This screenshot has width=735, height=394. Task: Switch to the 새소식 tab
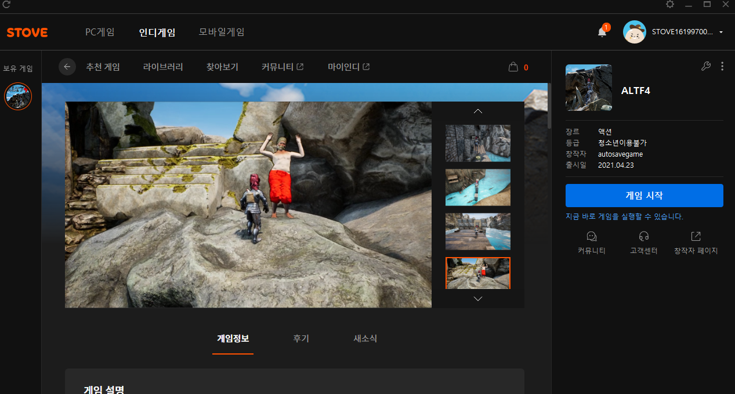[x=365, y=339]
